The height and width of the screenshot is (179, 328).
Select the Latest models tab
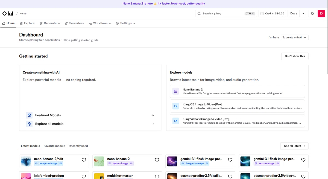(30, 146)
